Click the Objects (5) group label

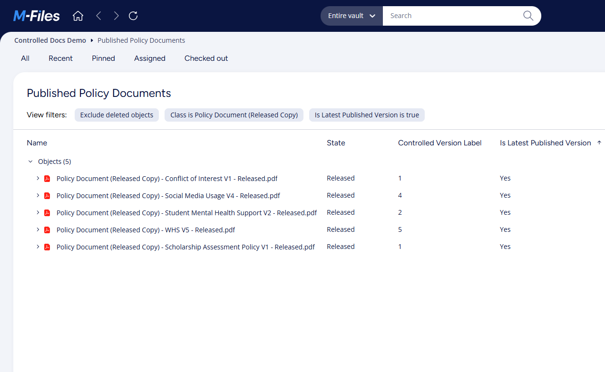tap(54, 162)
